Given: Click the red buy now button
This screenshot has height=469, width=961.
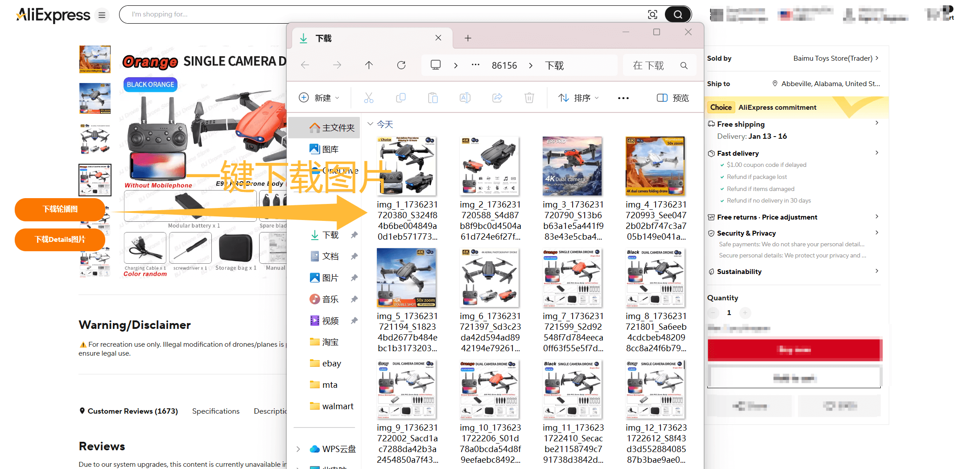Looking at the screenshot, I should tap(795, 350).
